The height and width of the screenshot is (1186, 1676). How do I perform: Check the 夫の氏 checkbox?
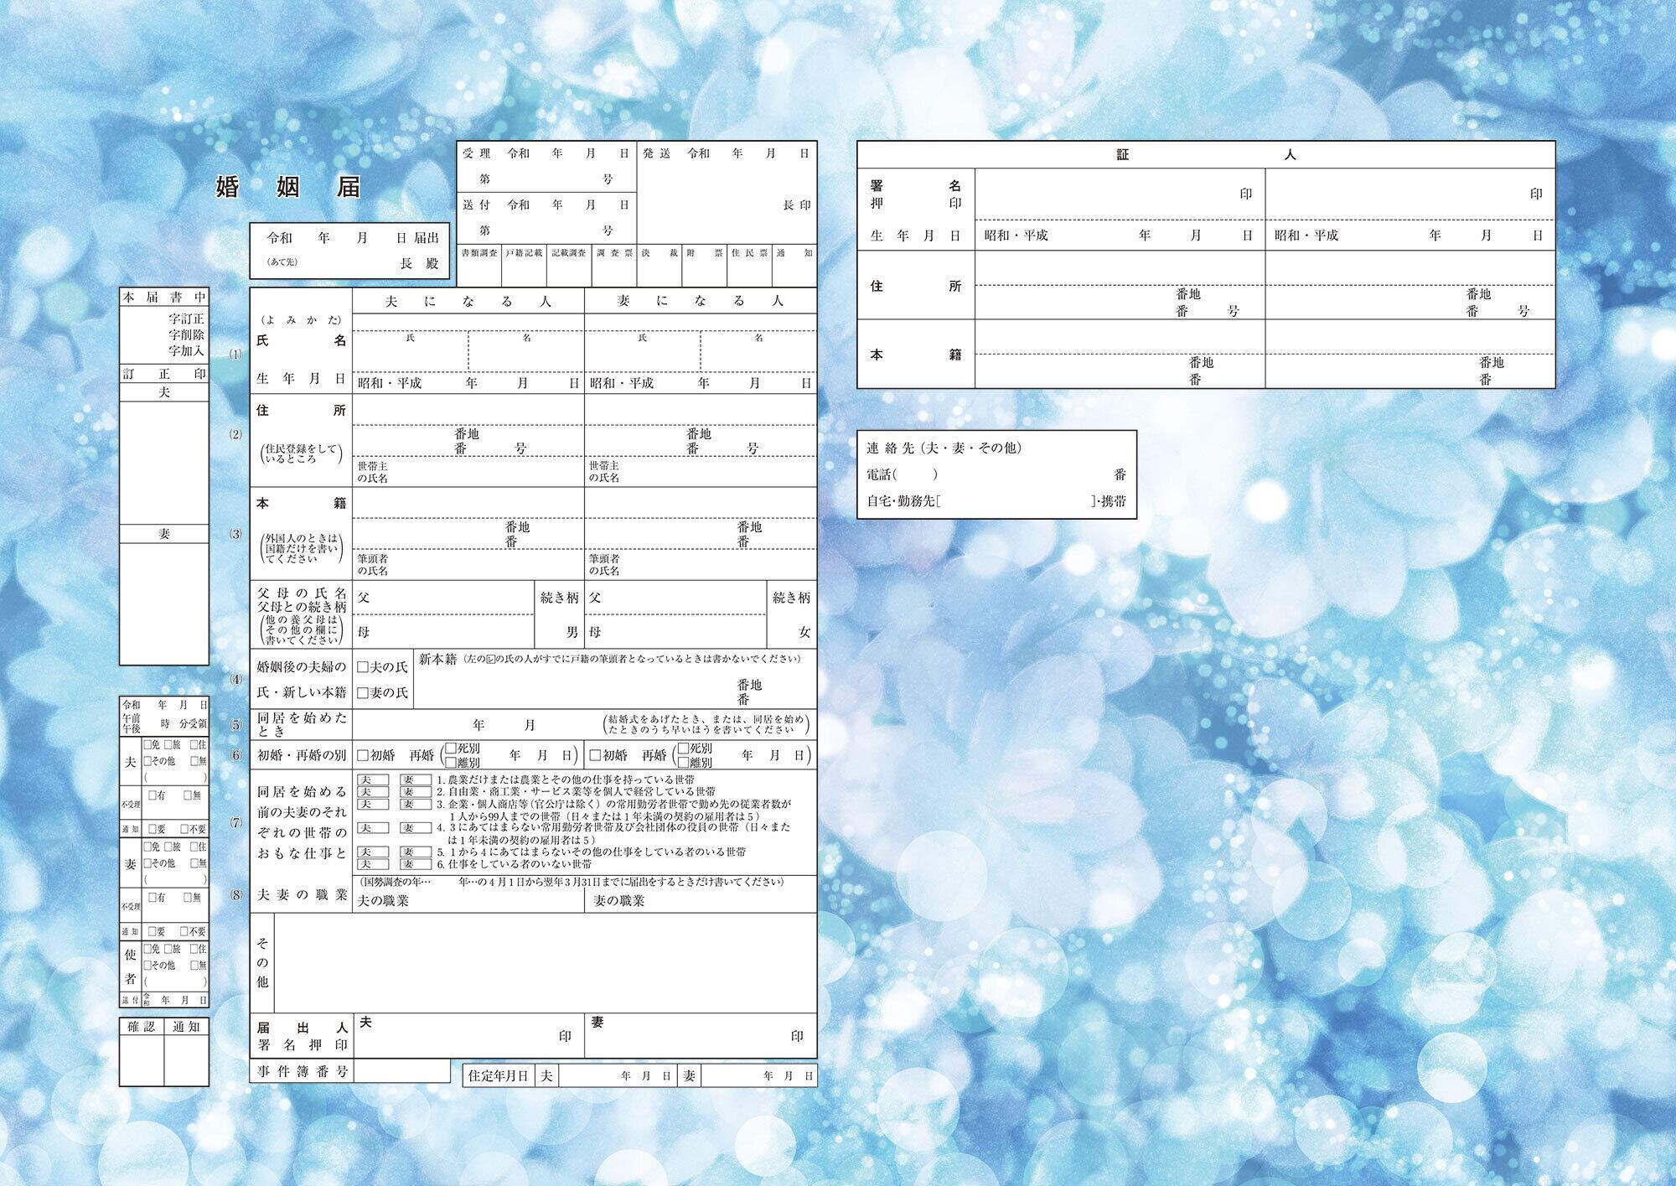(363, 668)
